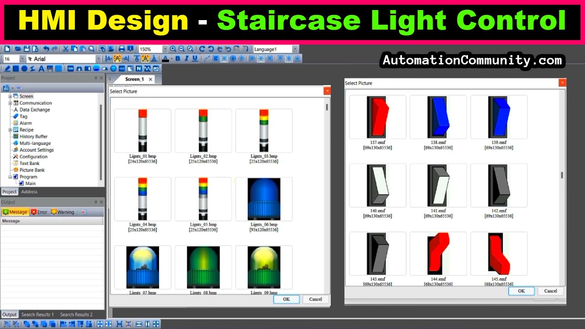The image size is (585, 329).
Task: Select the static Text A tool
Action: coord(41,69)
